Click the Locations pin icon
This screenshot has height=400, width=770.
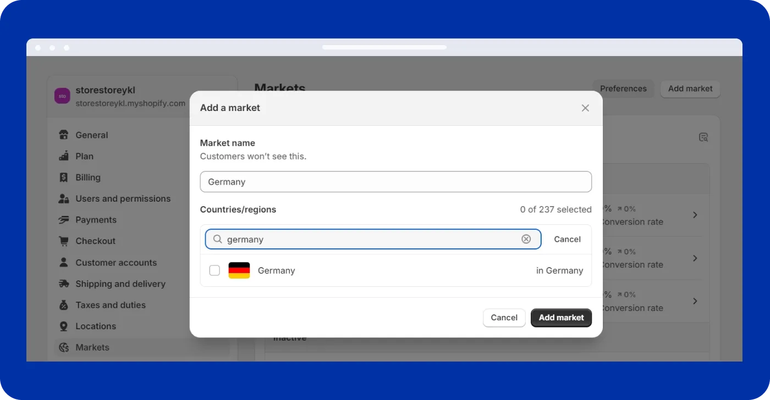pyautogui.click(x=64, y=326)
